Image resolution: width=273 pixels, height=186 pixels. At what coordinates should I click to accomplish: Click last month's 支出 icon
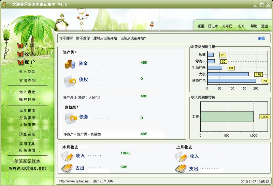point(181,168)
